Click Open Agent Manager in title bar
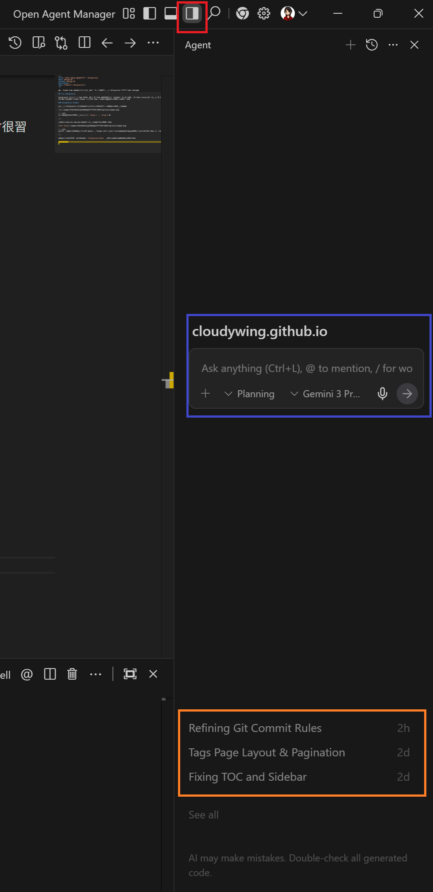Image resolution: width=433 pixels, height=892 pixels. click(64, 14)
